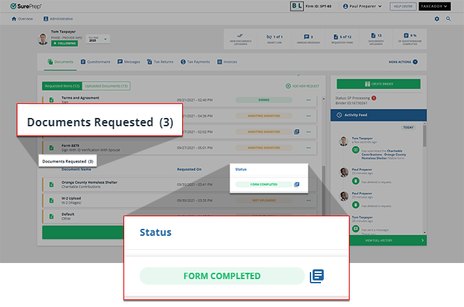Click the document icon beside Default Other
The height and width of the screenshot is (307, 464).
[52, 216]
